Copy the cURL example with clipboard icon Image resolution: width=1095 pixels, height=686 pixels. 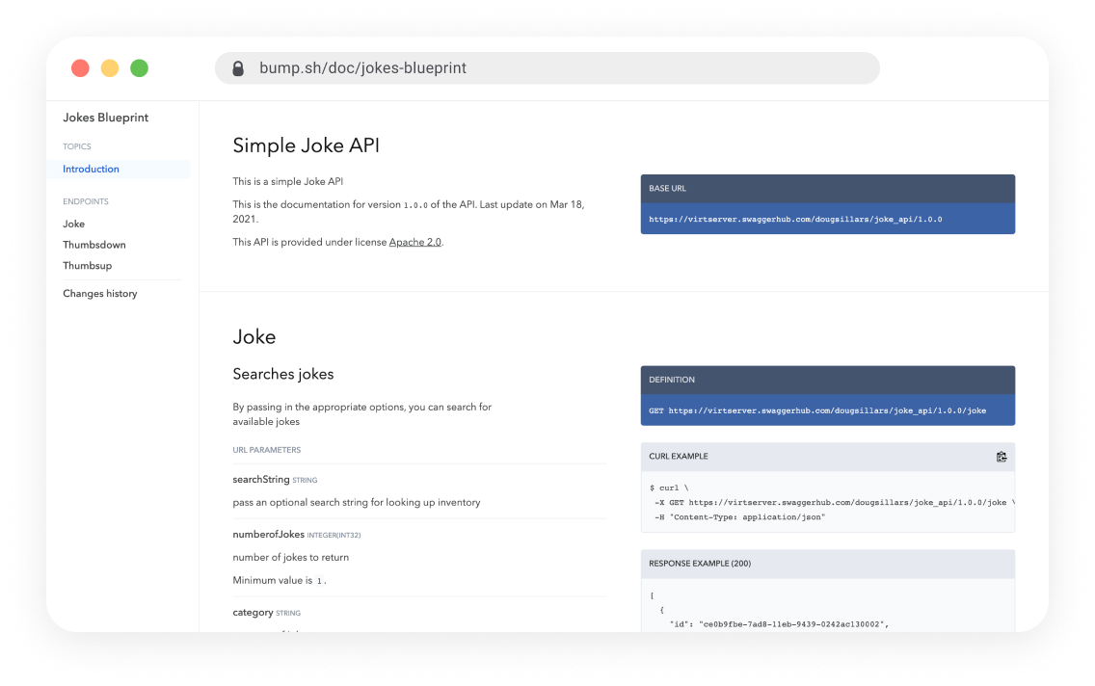1002,457
